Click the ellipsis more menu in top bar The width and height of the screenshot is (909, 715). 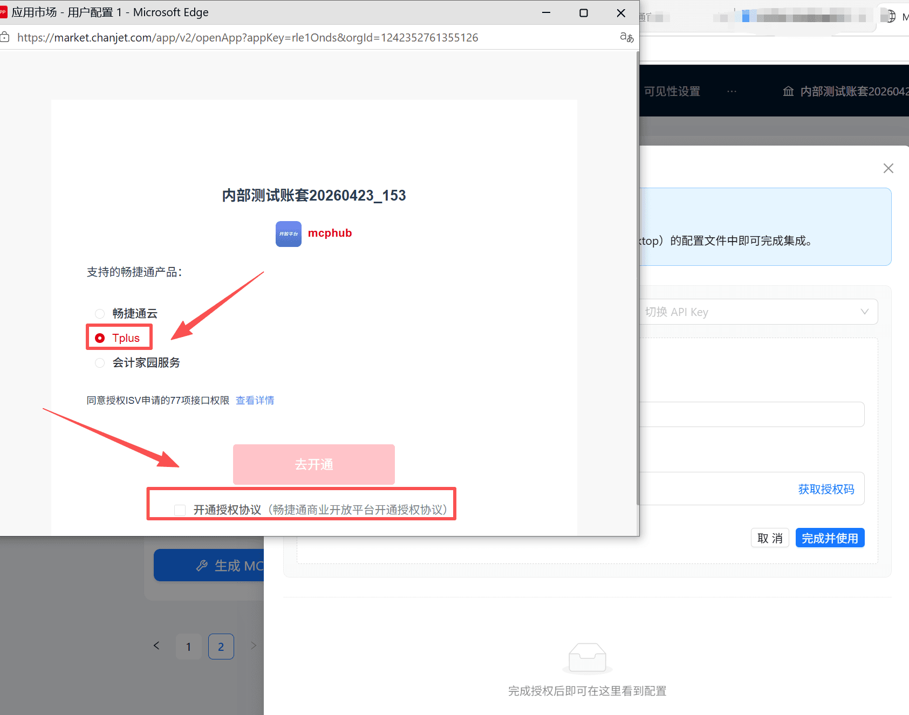(732, 91)
